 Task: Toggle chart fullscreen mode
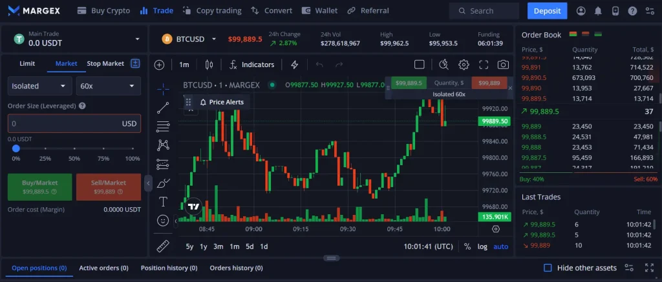(x=484, y=65)
